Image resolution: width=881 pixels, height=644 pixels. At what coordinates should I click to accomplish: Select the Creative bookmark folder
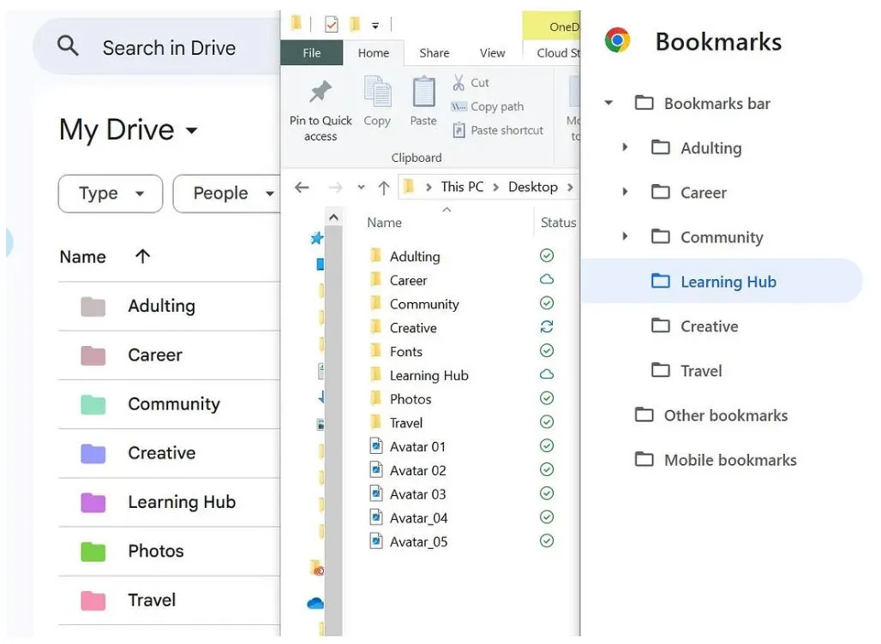(x=695, y=326)
